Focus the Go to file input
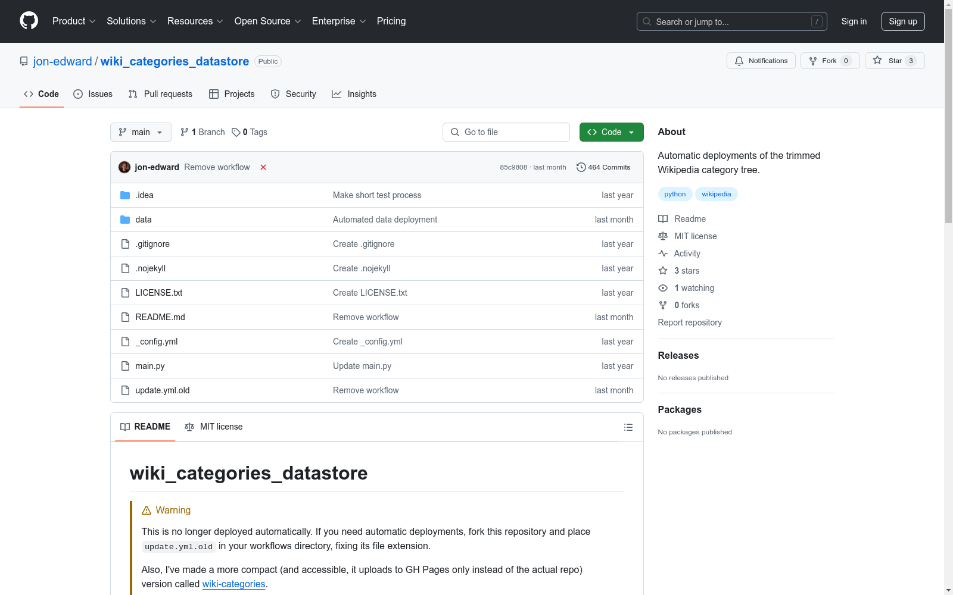This screenshot has height=595, width=953. pyautogui.click(x=506, y=132)
